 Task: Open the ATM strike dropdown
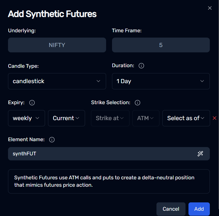point(146,118)
